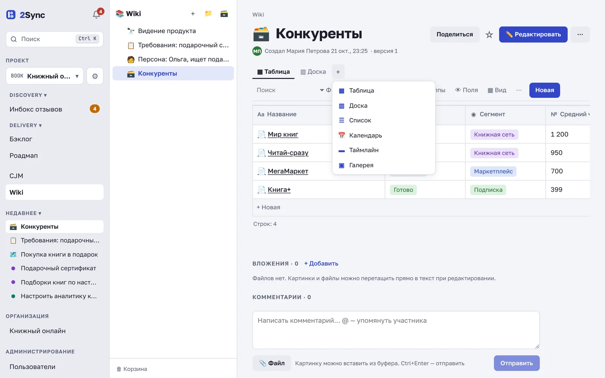Open Роадмап in sidebar

54,156
